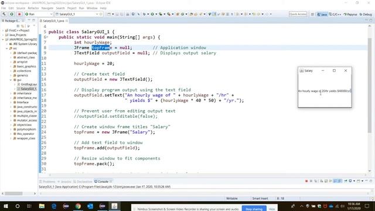Select SalaryGUI_1 file in Package Explorer
375x211 pixels.
27,89
